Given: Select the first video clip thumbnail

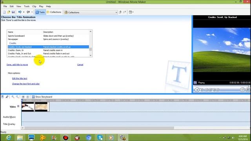Looking at the screenshot, I should (28, 107).
